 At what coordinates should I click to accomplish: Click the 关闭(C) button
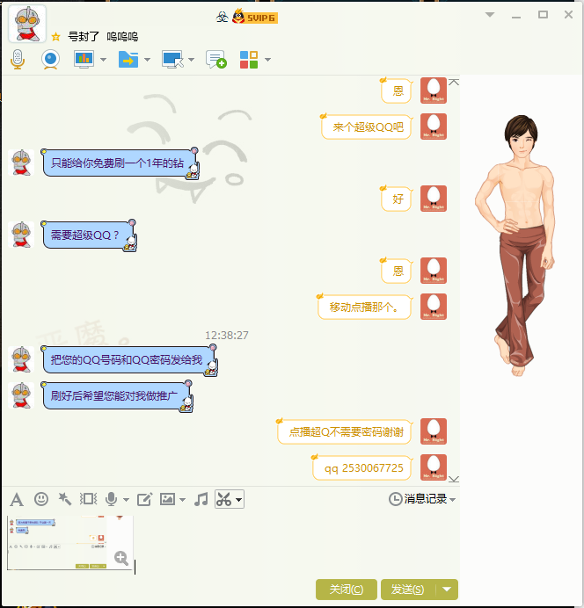click(347, 590)
